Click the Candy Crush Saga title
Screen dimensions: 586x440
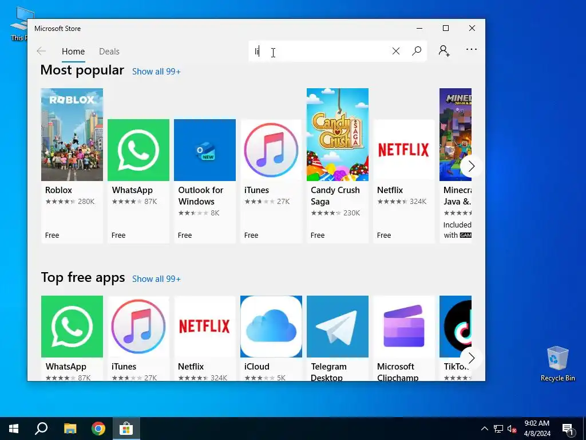click(x=335, y=196)
